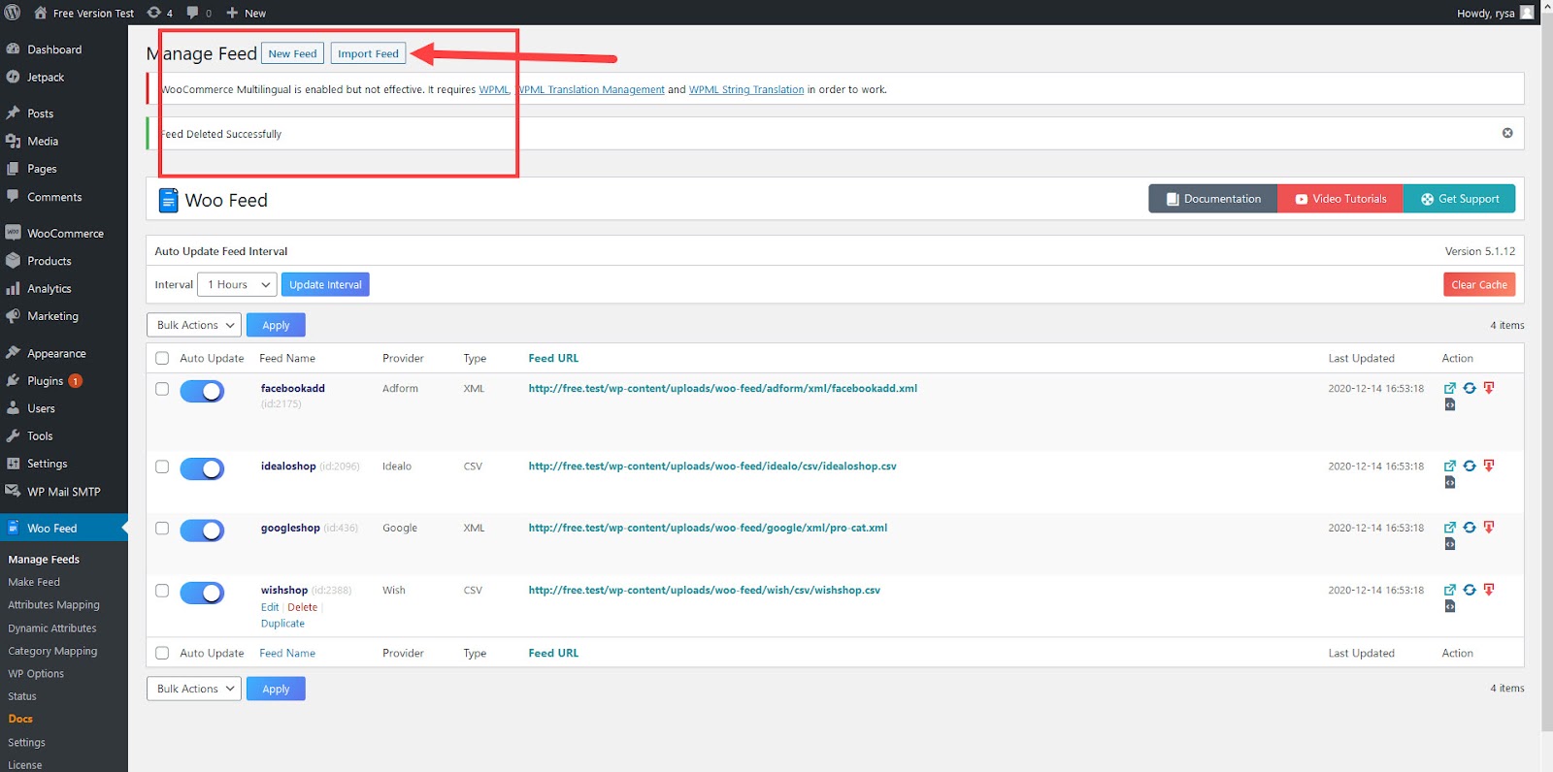Apply bulk action below the table
Viewport: 1553px width, 772px height.
(x=276, y=689)
